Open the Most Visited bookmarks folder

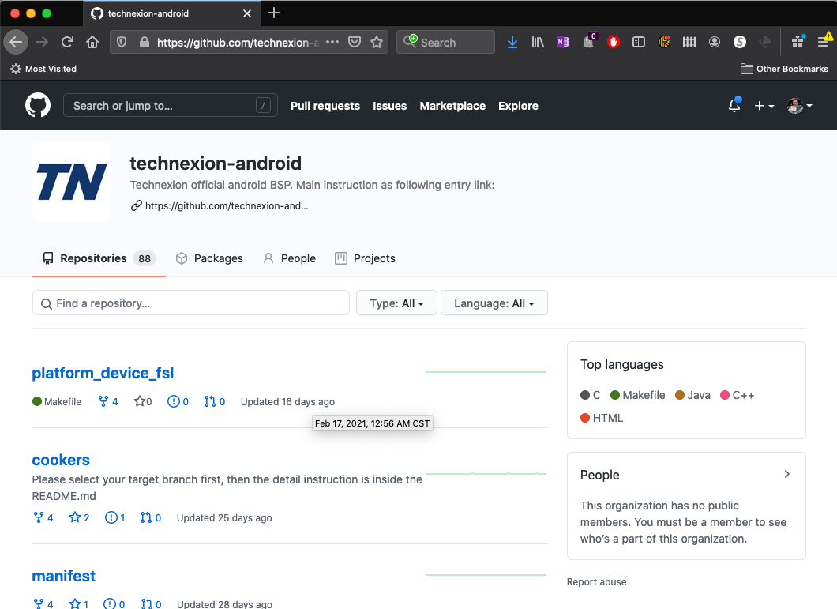[x=43, y=69]
